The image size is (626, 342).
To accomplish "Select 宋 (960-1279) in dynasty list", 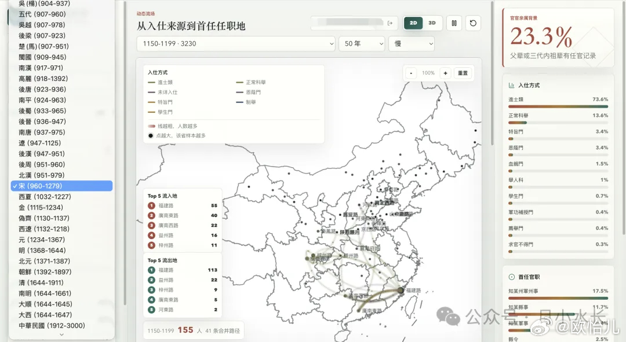I will pyautogui.click(x=61, y=186).
